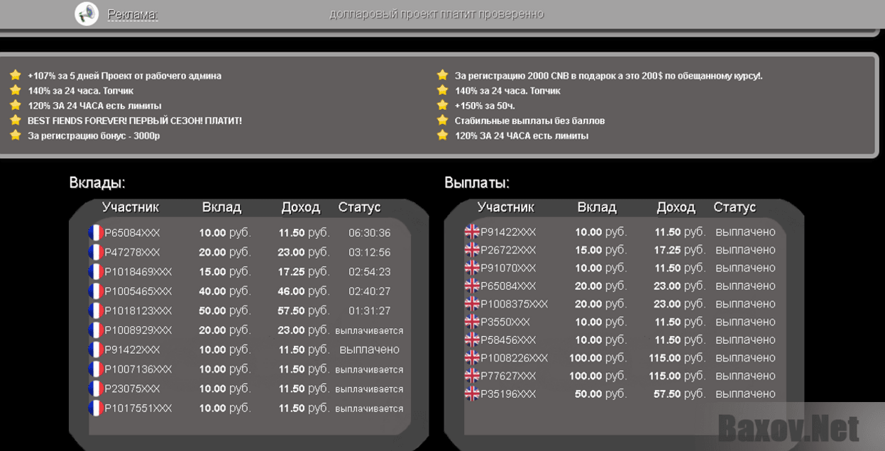
Task: Click the 06:30:36 countdown timer
Action: click(369, 233)
